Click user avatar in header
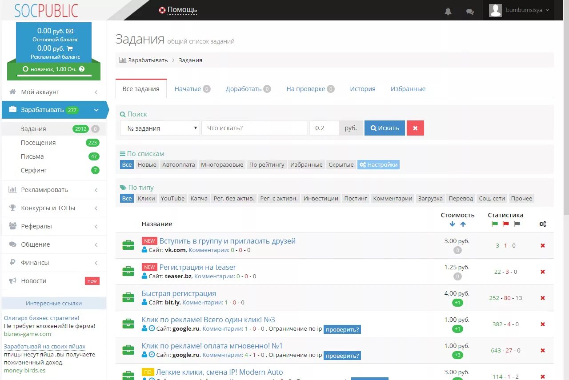 click(x=495, y=10)
